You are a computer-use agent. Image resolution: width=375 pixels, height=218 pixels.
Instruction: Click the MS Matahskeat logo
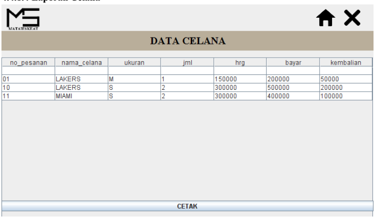point(23,19)
